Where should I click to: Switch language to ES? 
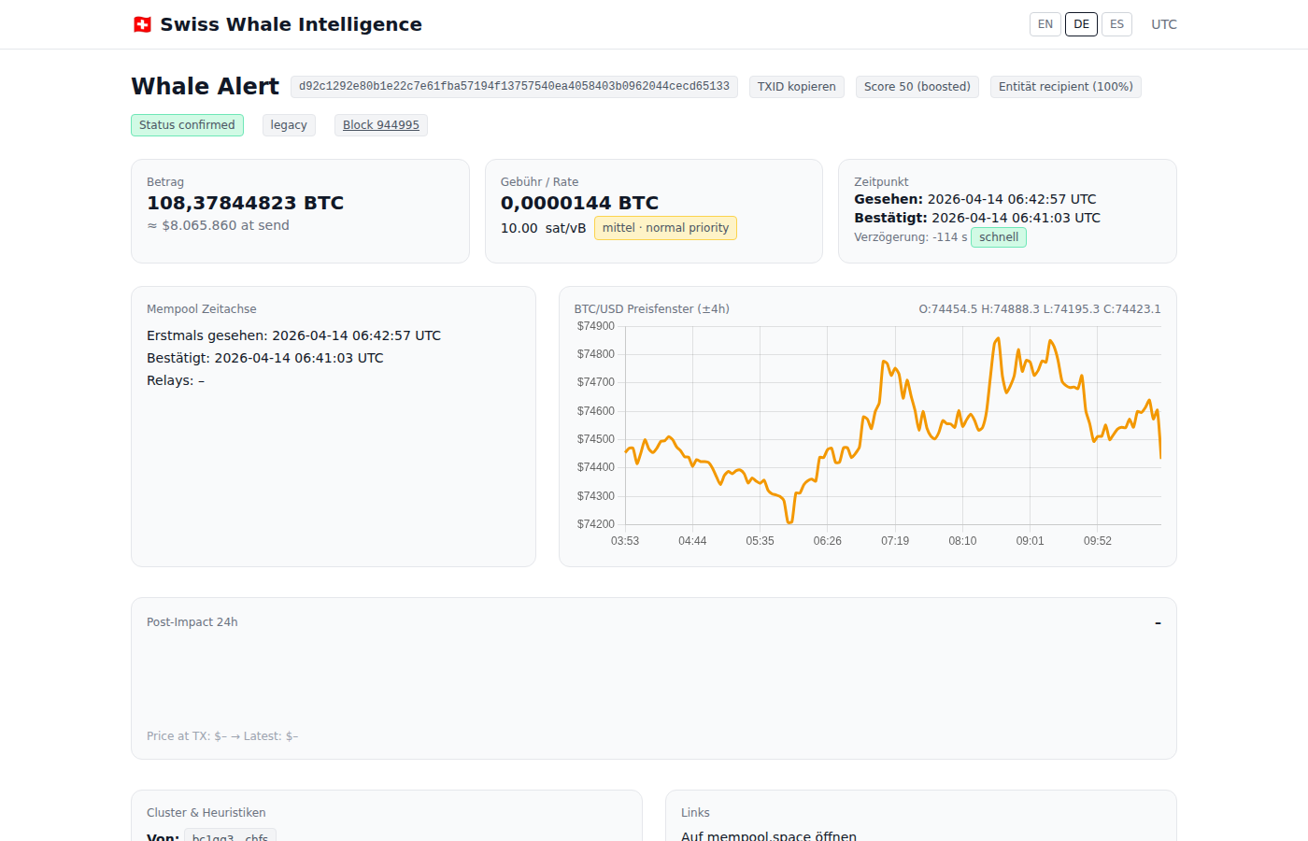pos(1116,24)
